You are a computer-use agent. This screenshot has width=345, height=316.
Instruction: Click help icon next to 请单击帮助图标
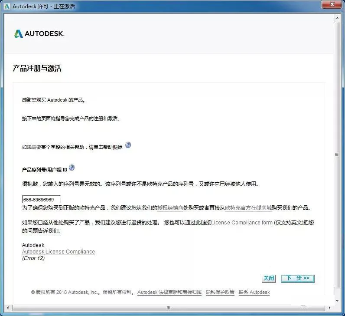128,145
